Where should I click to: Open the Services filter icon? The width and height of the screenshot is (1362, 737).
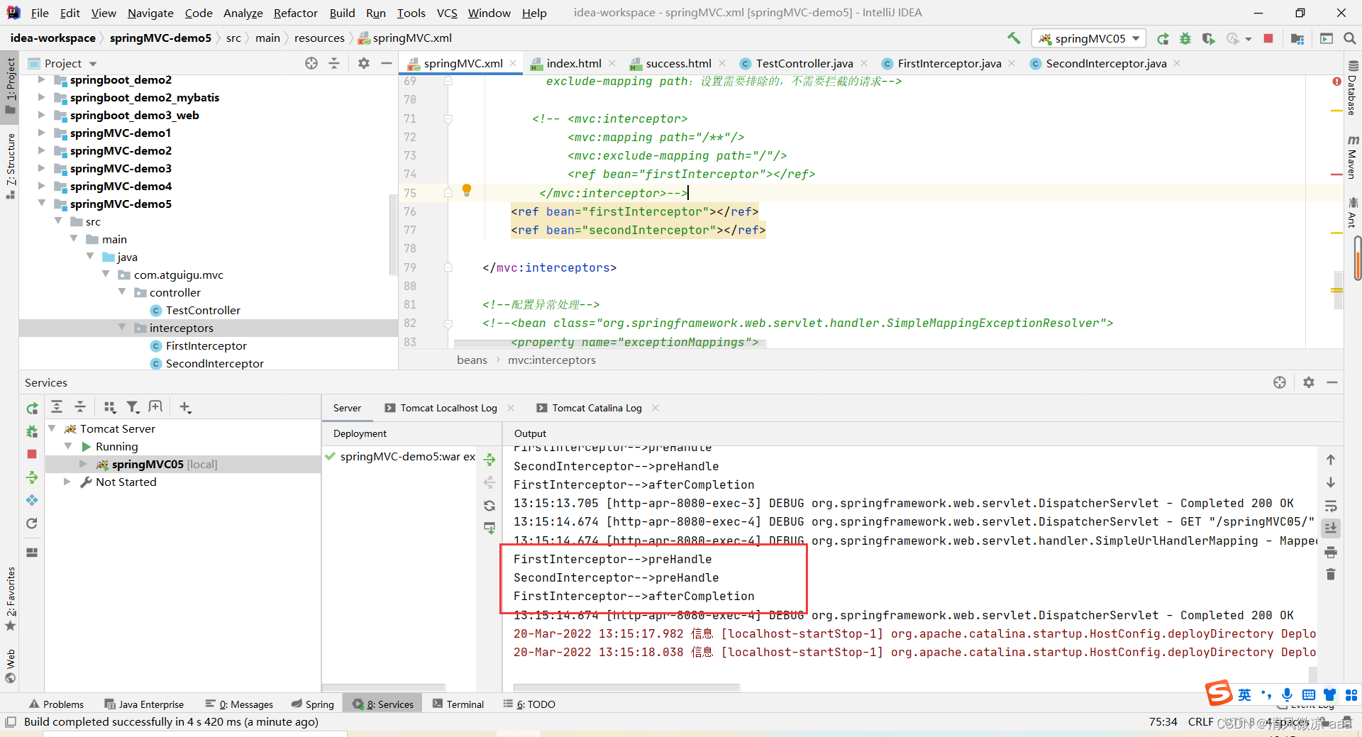pyautogui.click(x=133, y=406)
